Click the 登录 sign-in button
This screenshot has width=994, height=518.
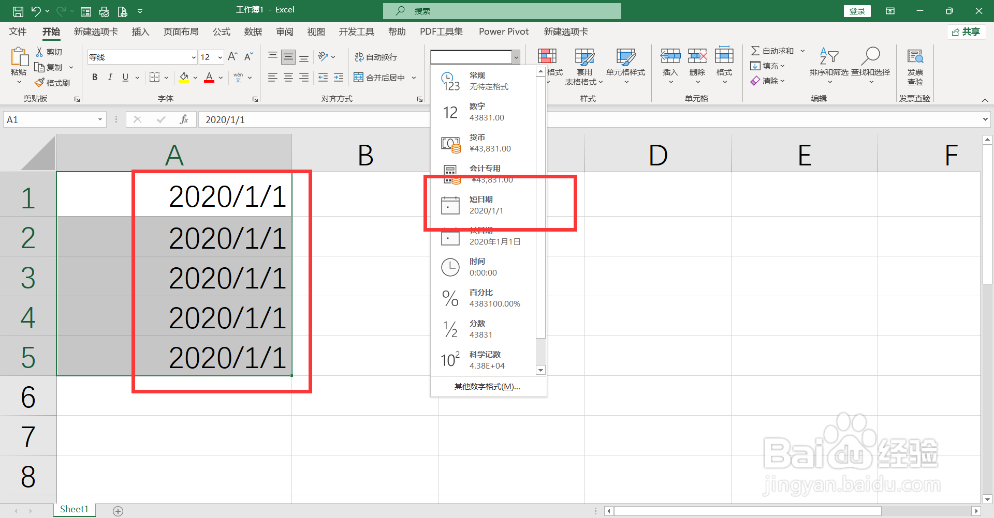pyautogui.click(x=857, y=11)
